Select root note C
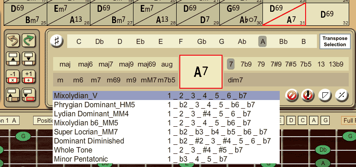The width and height of the screenshot is (356, 167). pyautogui.click(x=79, y=42)
